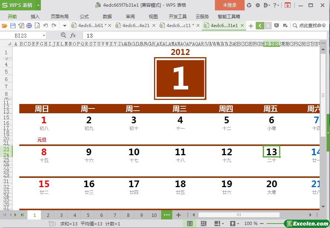Select all cells via corner triangle

[9, 44]
